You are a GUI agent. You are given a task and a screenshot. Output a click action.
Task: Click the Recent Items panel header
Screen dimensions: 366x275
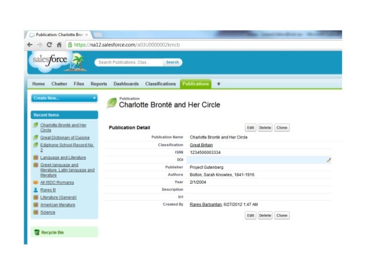pos(64,115)
